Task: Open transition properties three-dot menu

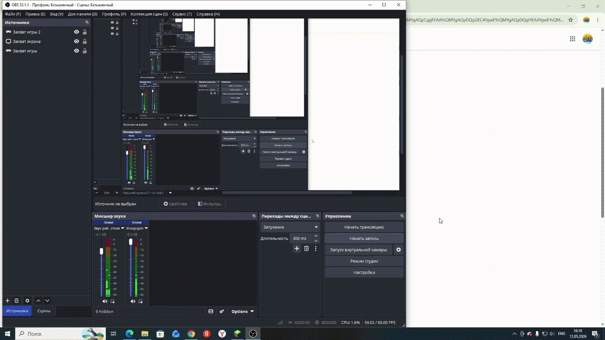Action: pos(316,248)
